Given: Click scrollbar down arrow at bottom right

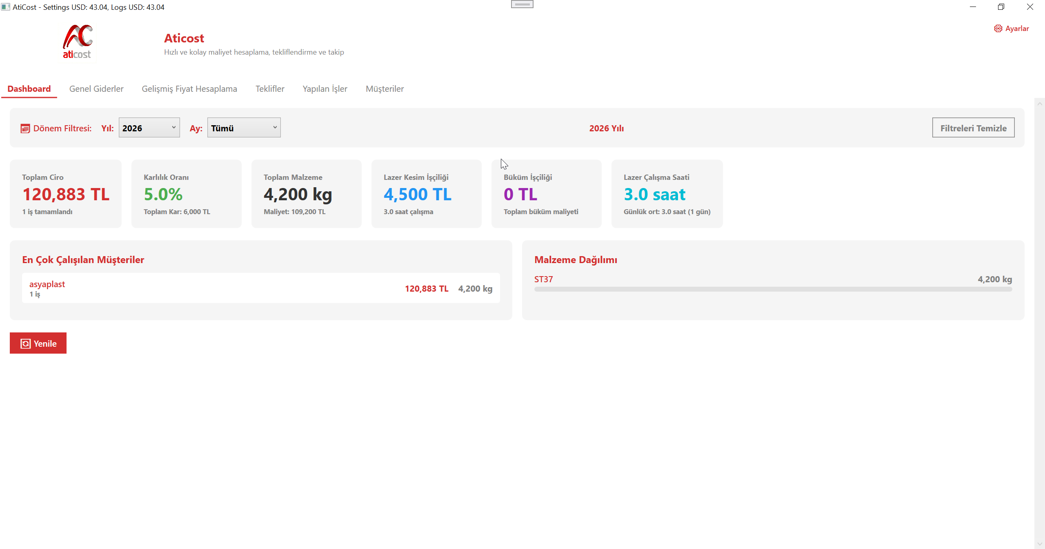Looking at the screenshot, I should 1040,544.
